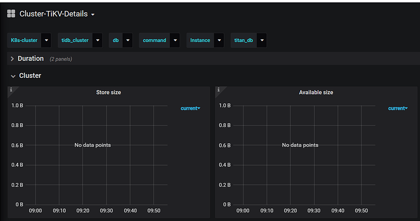Image resolution: width=420 pixels, height=221 pixels.
Task: Expand the Duration row chevron
Action: click(12, 59)
